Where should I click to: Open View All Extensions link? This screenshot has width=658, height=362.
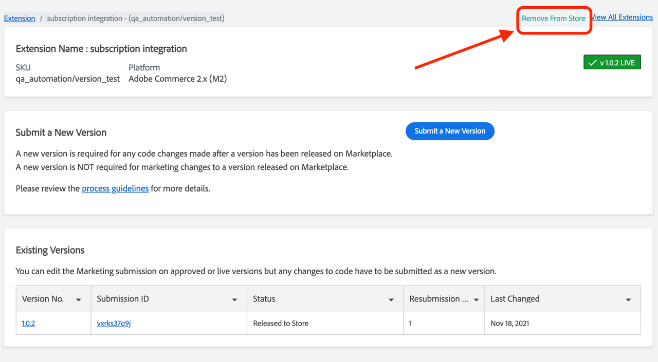623,17
